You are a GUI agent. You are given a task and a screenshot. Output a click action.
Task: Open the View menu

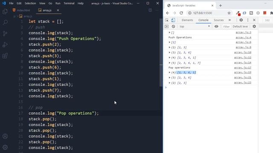[42, 3]
